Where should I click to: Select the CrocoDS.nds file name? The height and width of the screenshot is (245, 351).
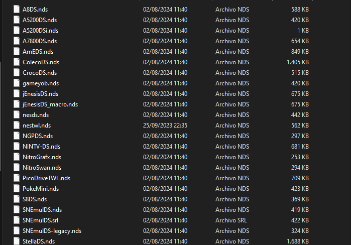(x=40, y=73)
